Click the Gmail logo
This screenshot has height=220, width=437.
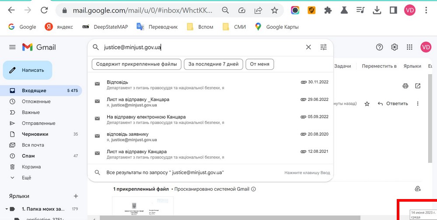pyautogui.click(x=39, y=47)
